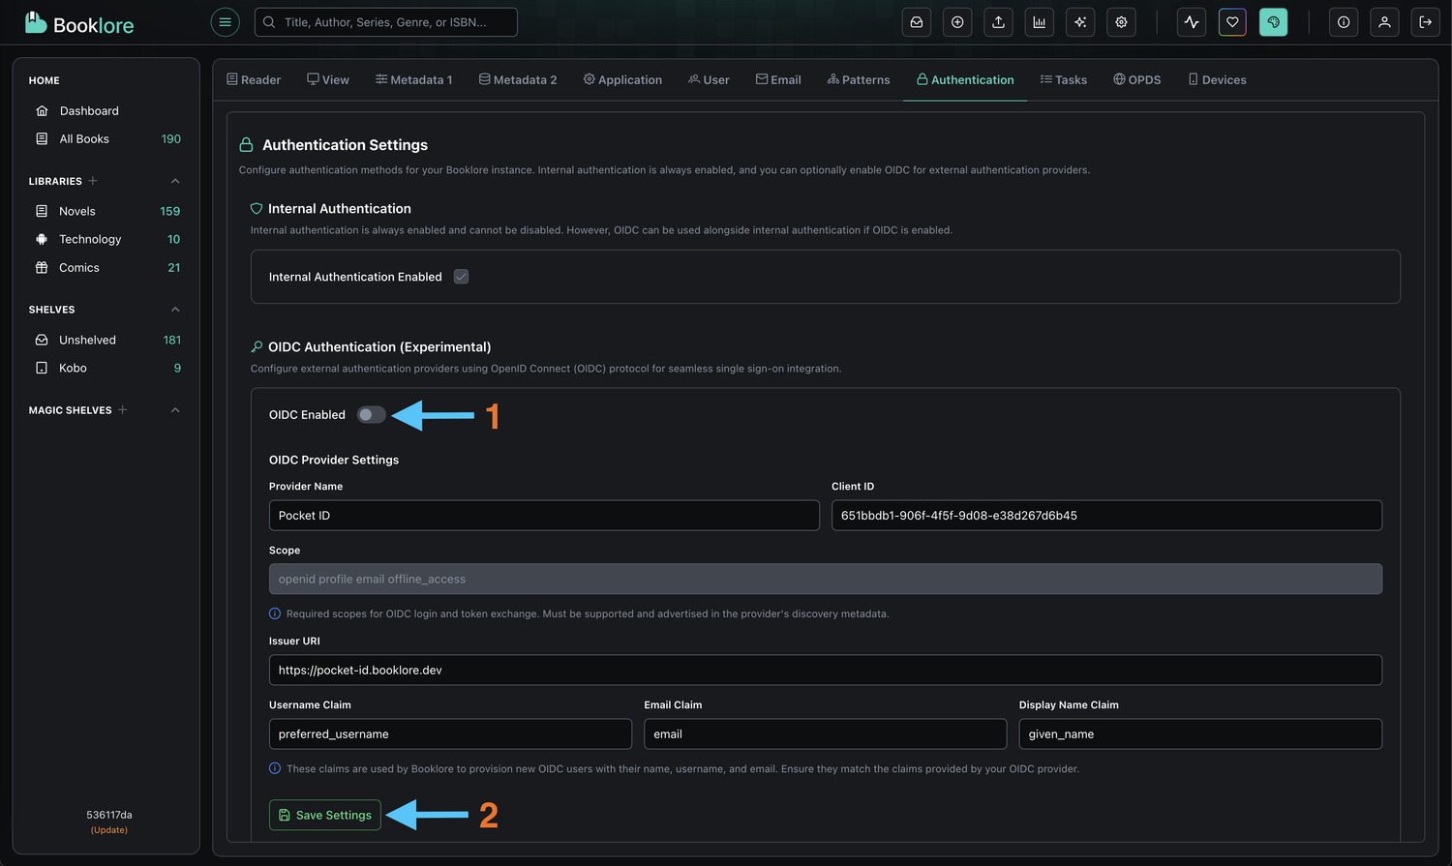Viewport: 1452px width, 866px height.
Task: Collapse the LIBRARIES sidebar section
Action: tap(175, 181)
